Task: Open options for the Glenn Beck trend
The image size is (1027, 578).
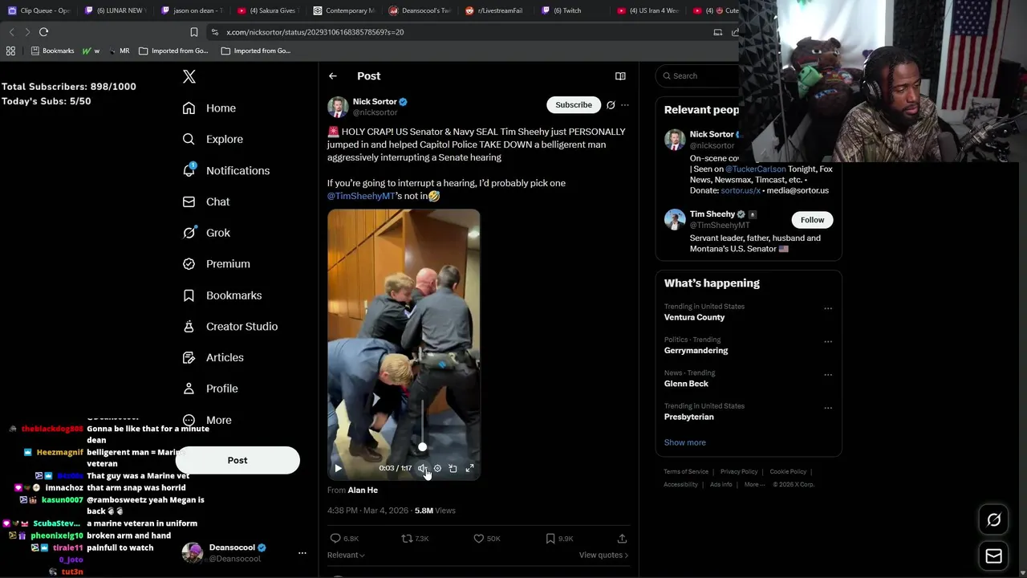Action: click(828, 375)
